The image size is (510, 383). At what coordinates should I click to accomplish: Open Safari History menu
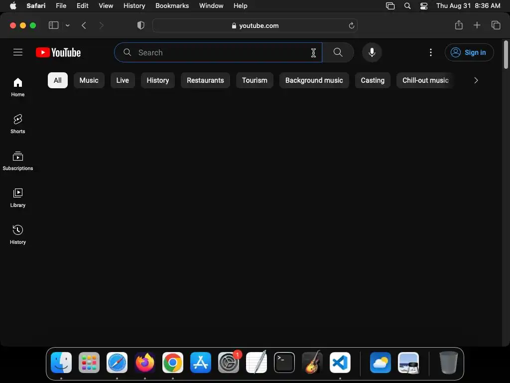click(134, 6)
